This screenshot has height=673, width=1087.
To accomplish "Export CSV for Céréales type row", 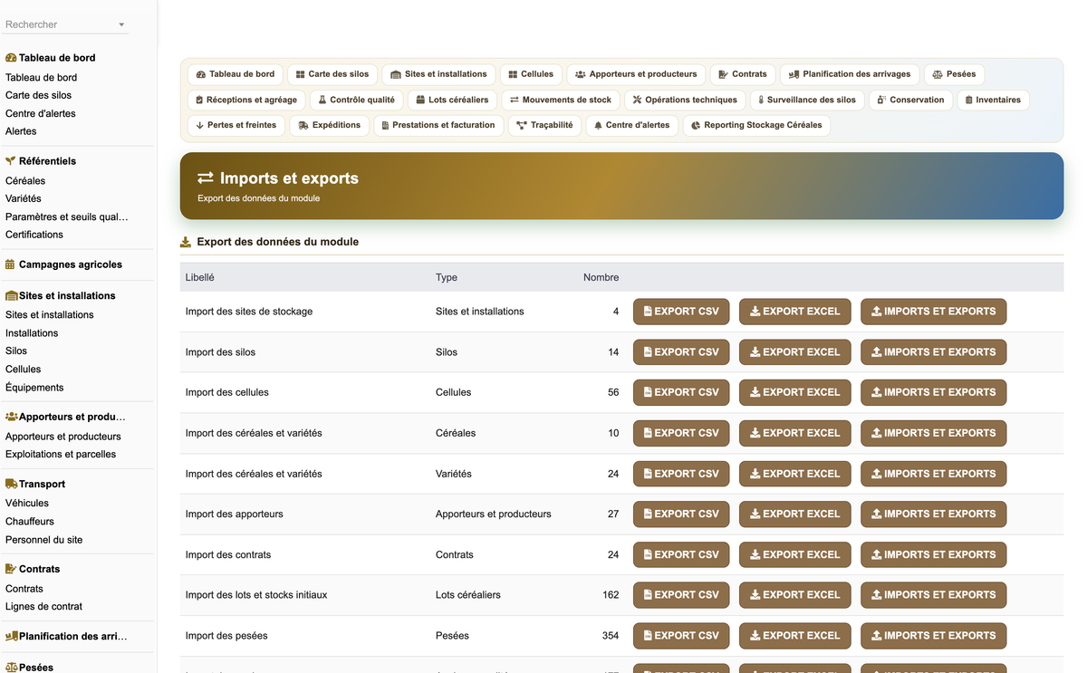I will pyautogui.click(x=681, y=433).
